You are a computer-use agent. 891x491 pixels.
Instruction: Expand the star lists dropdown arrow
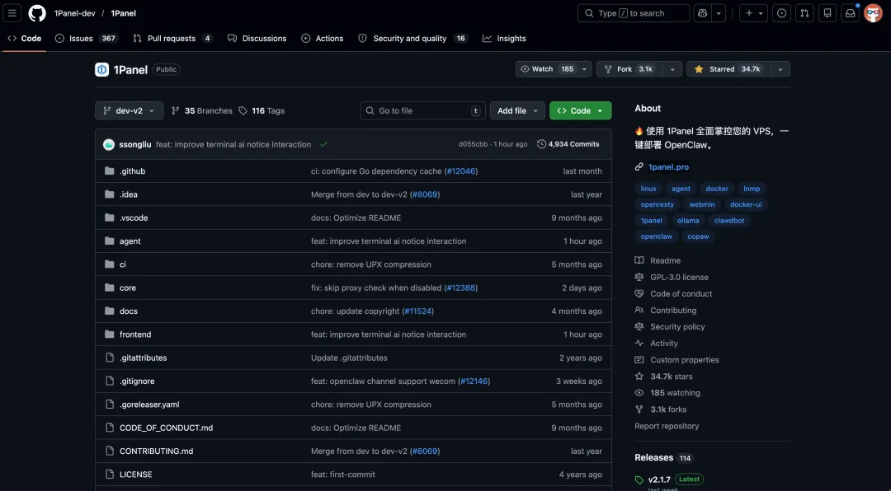780,68
